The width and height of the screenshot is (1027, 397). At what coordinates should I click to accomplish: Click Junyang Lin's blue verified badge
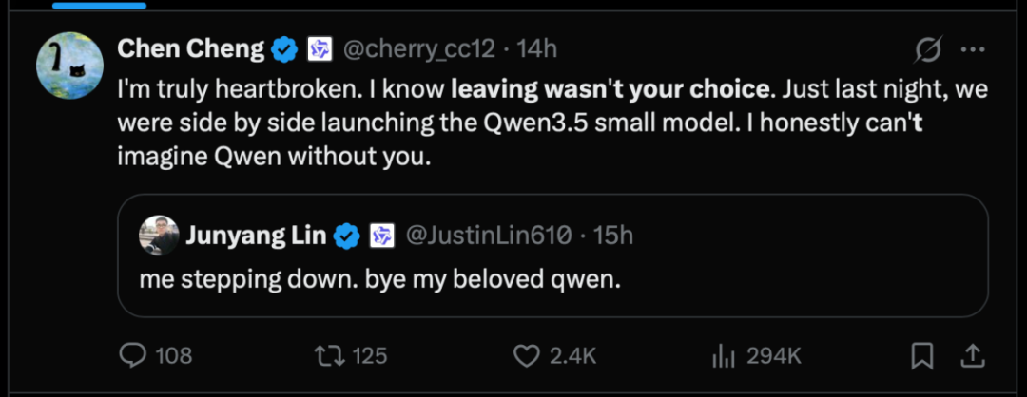click(346, 235)
